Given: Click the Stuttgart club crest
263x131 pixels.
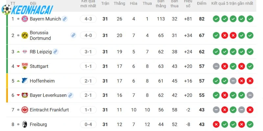Looking at the screenshot, I should pos(25,66).
